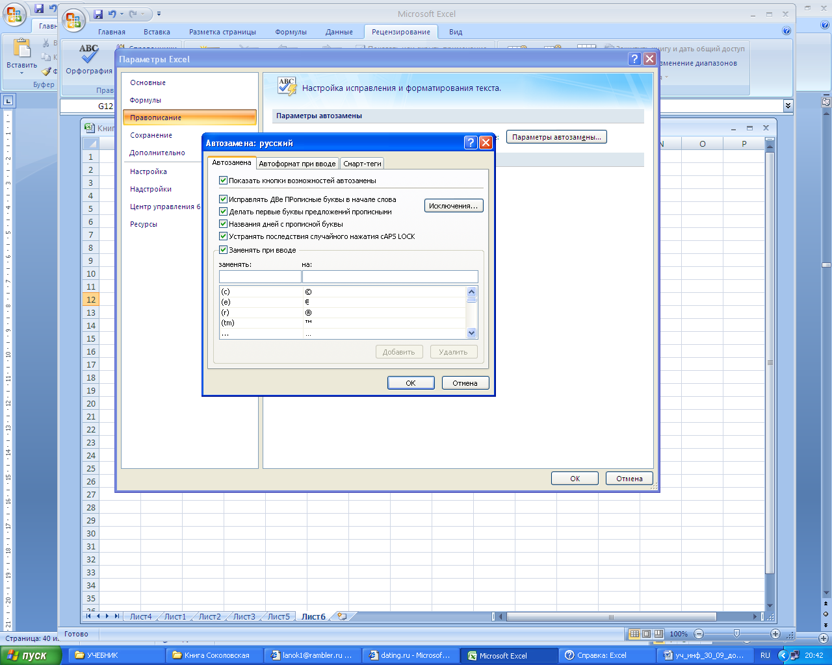Viewport: 832px width, 665px height.
Task: Click autocorrect list scroll down arrow
Action: tap(472, 333)
